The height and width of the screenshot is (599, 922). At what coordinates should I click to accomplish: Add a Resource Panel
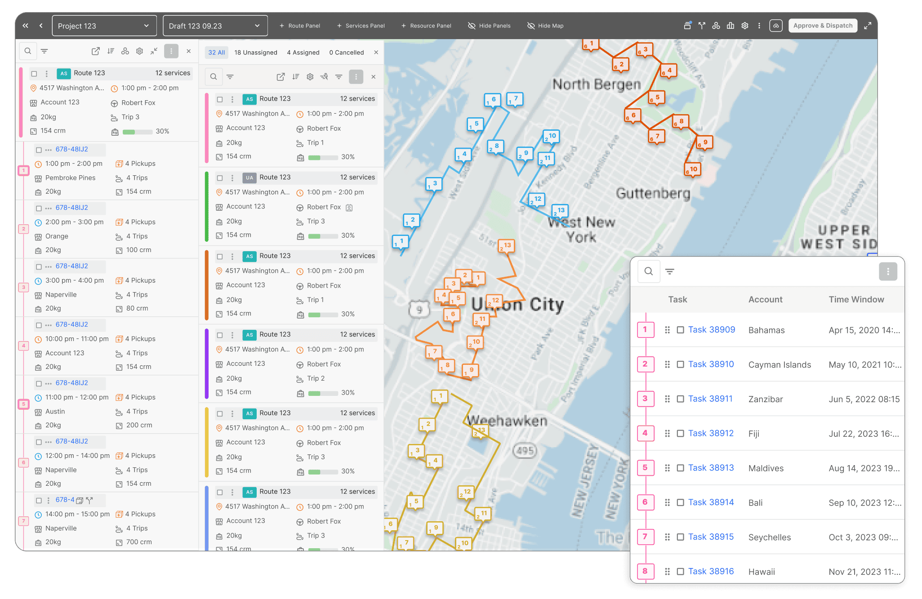click(426, 26)
